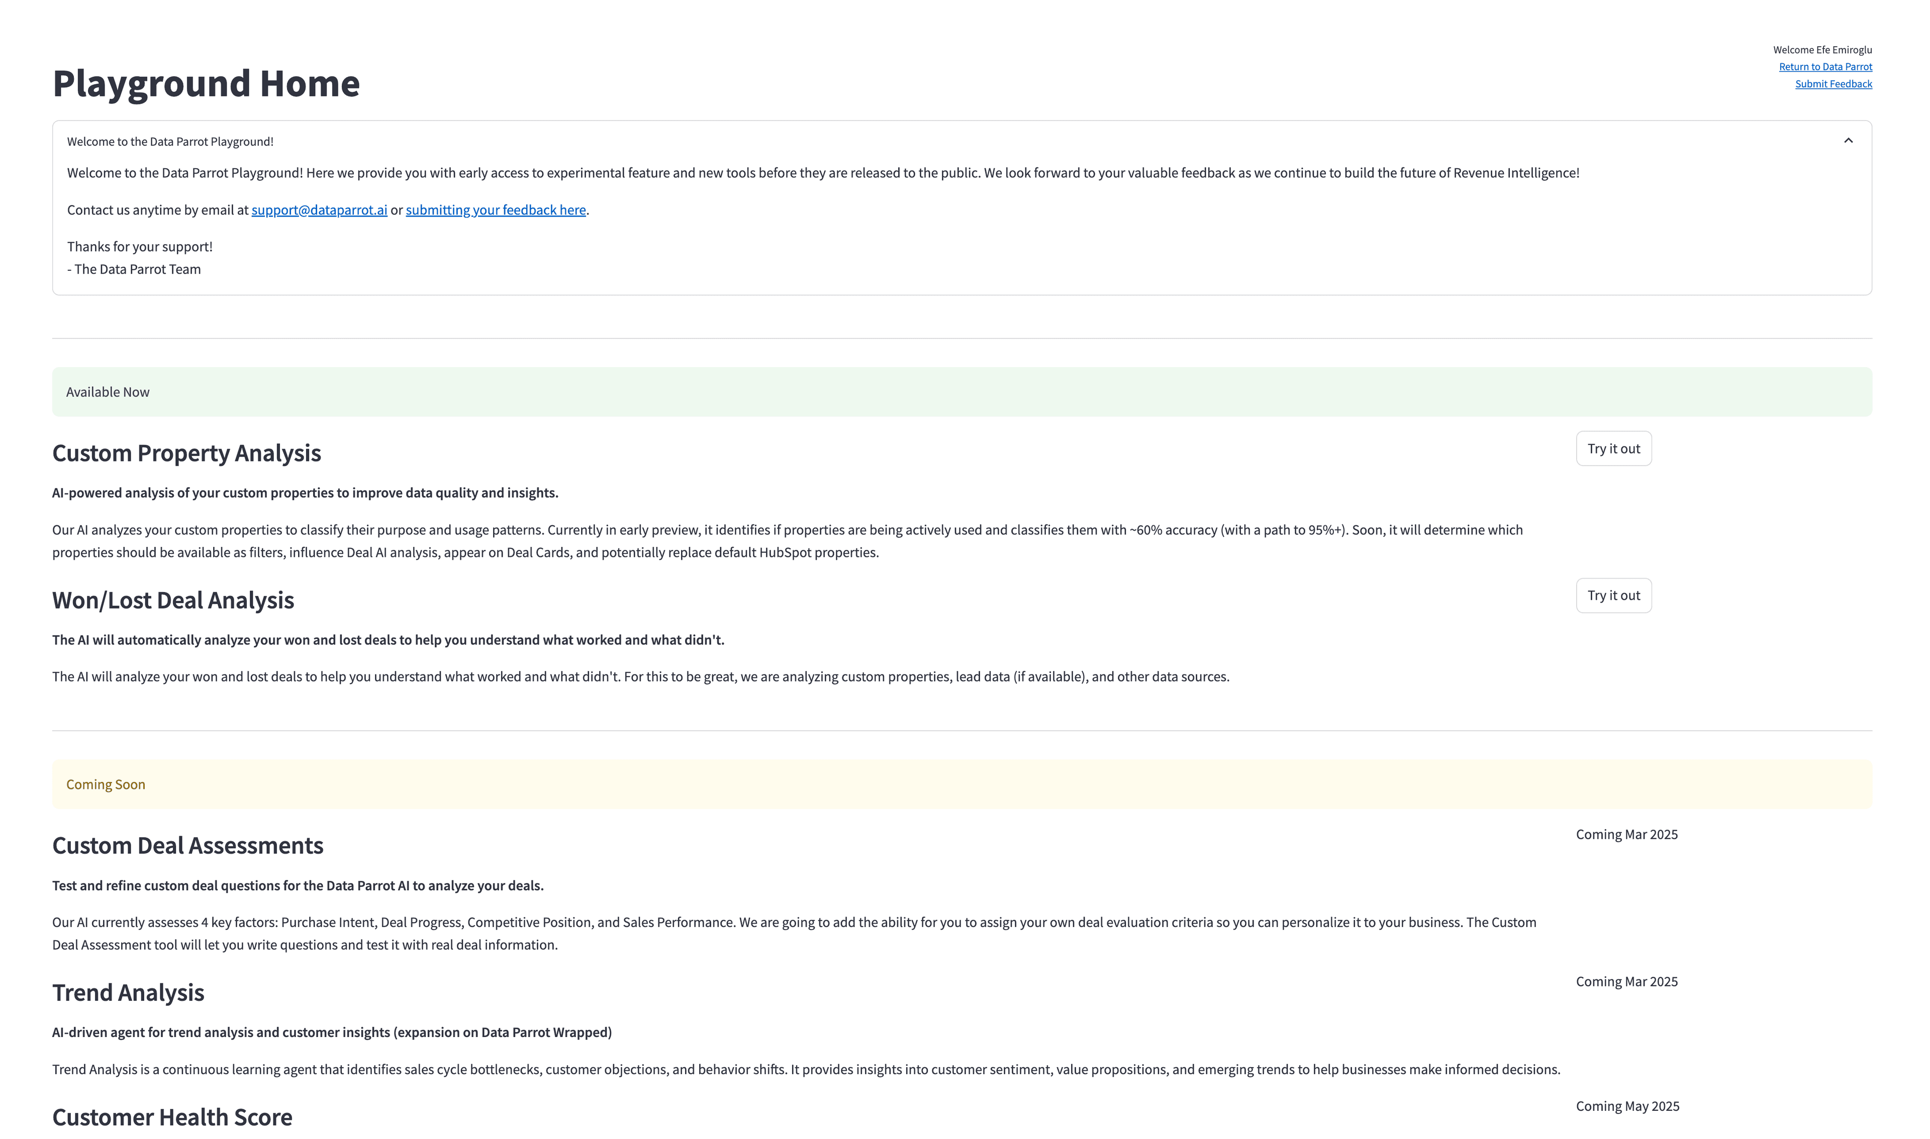Screen dimensions: 1930x1139
Task: Click the Coming Soon banner
Action: [x=961, y=783]
